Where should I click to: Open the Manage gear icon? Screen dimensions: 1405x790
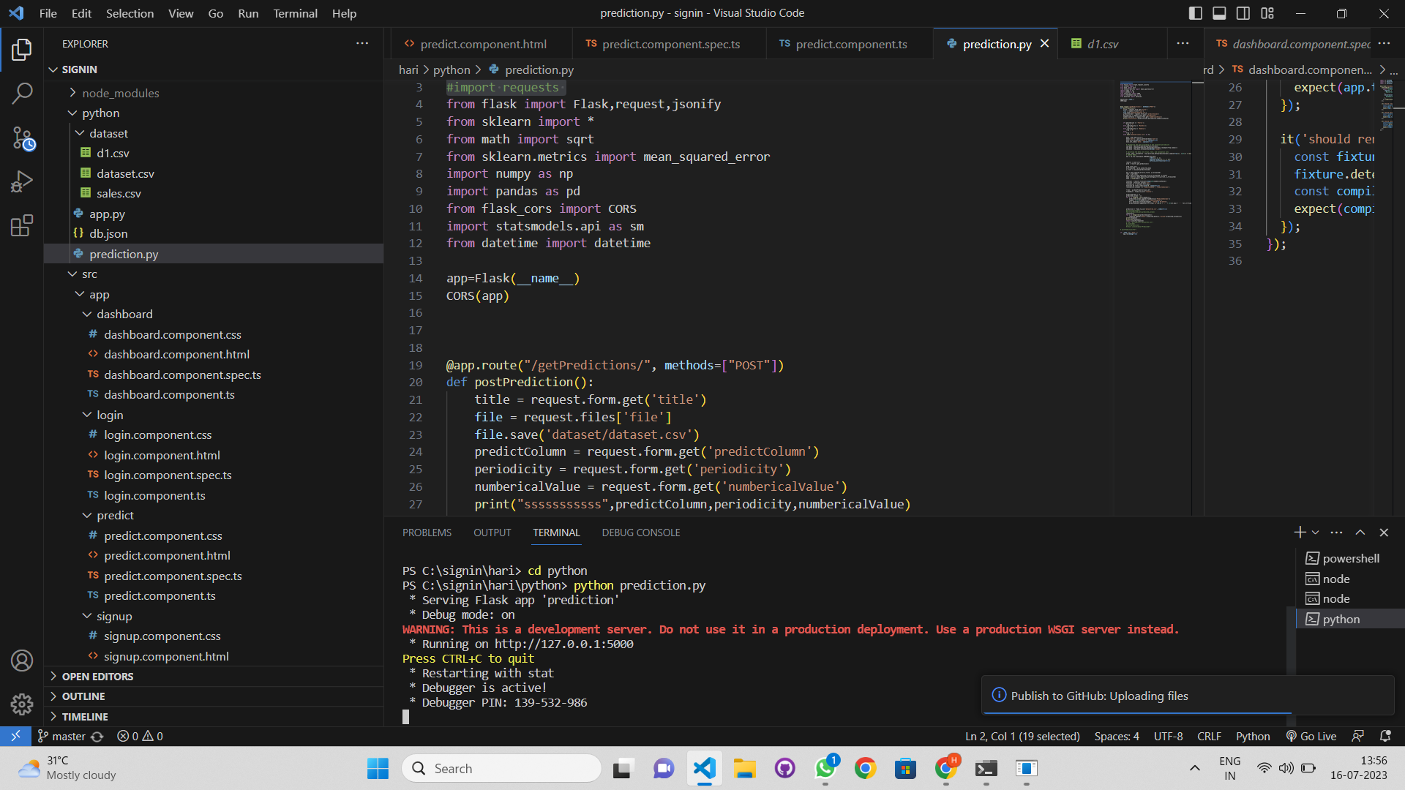point(22,704)
